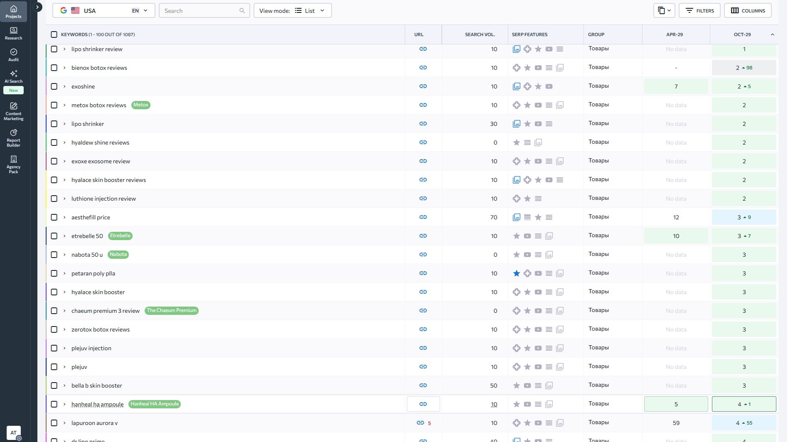Viewport: 788px width, 442px height.
Task: Check the select-all keywords checkbox
Action: coord(54,34)
